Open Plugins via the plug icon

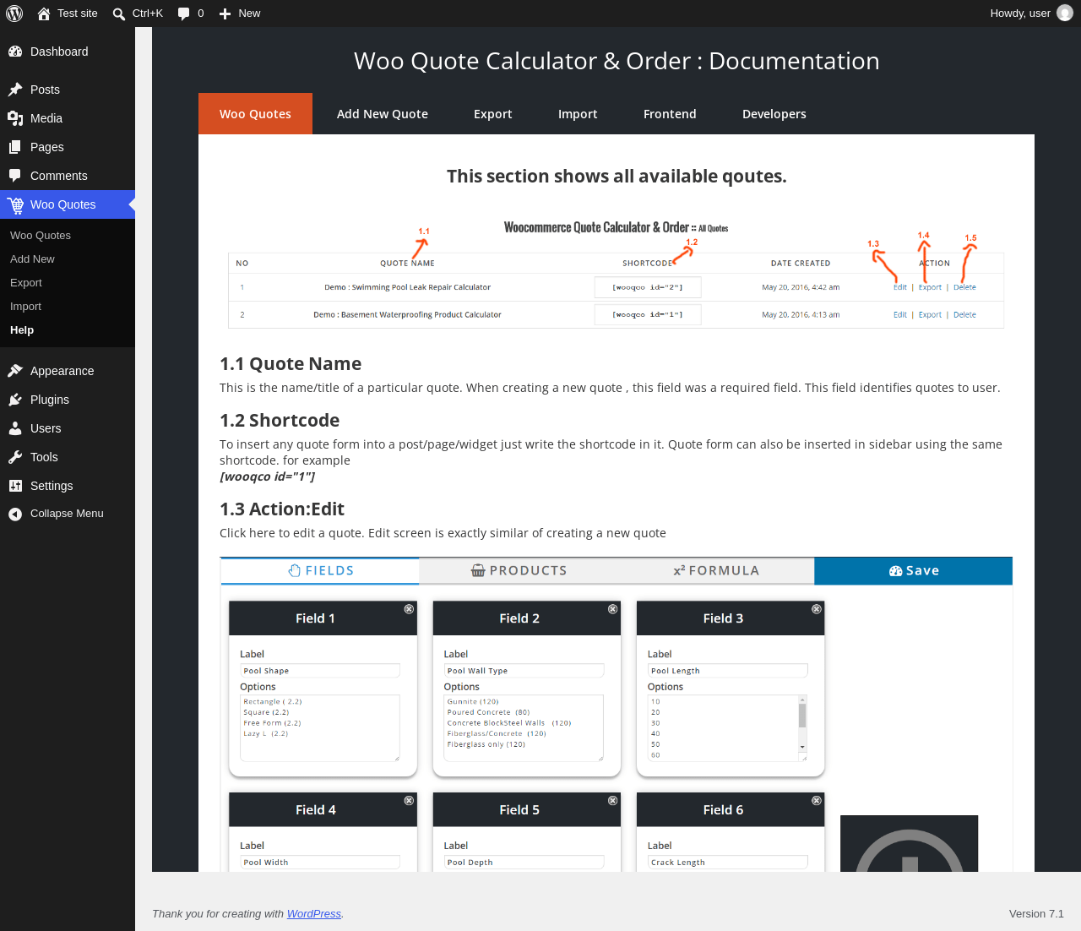click(x=15, y=400)
